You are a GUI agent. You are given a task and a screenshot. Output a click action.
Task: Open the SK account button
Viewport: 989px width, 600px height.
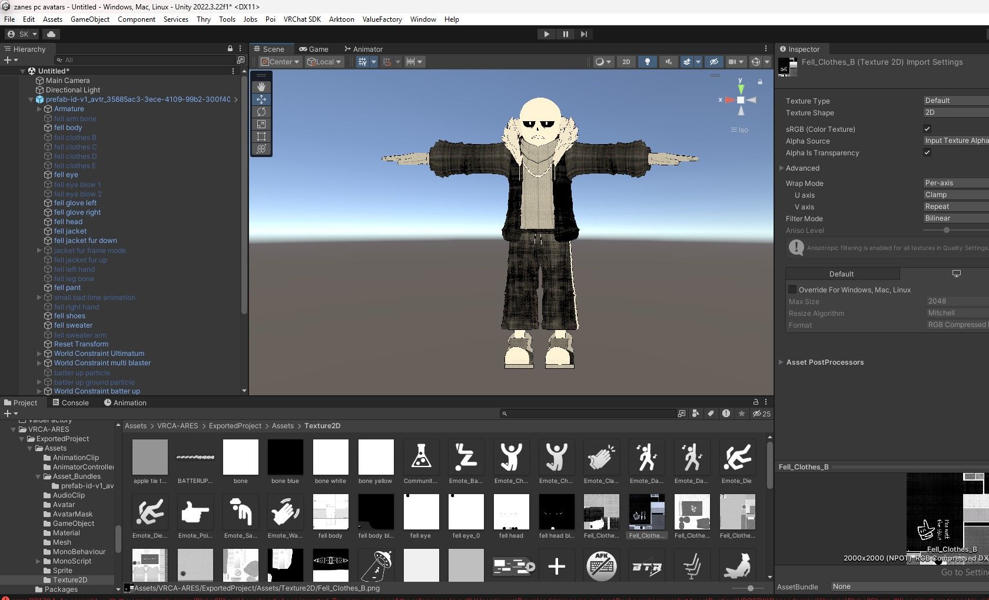(22, 34)
